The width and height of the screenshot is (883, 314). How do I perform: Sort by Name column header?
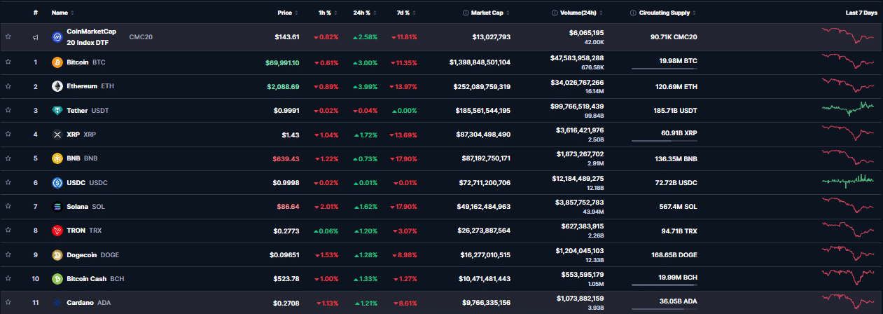coord(62,13)
